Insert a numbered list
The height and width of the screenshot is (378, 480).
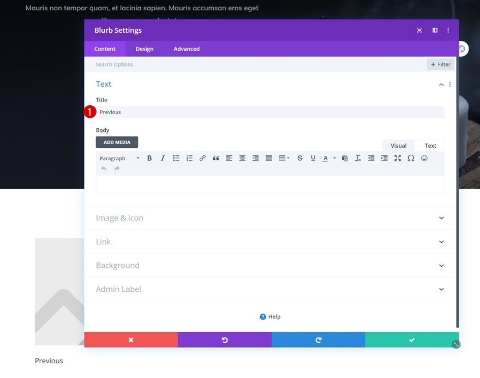pyautogui.click(x=189, y=158)
